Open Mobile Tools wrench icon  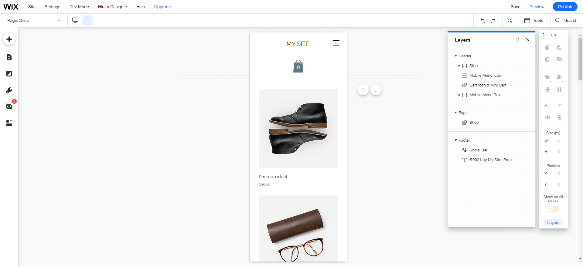pos(9,90)
